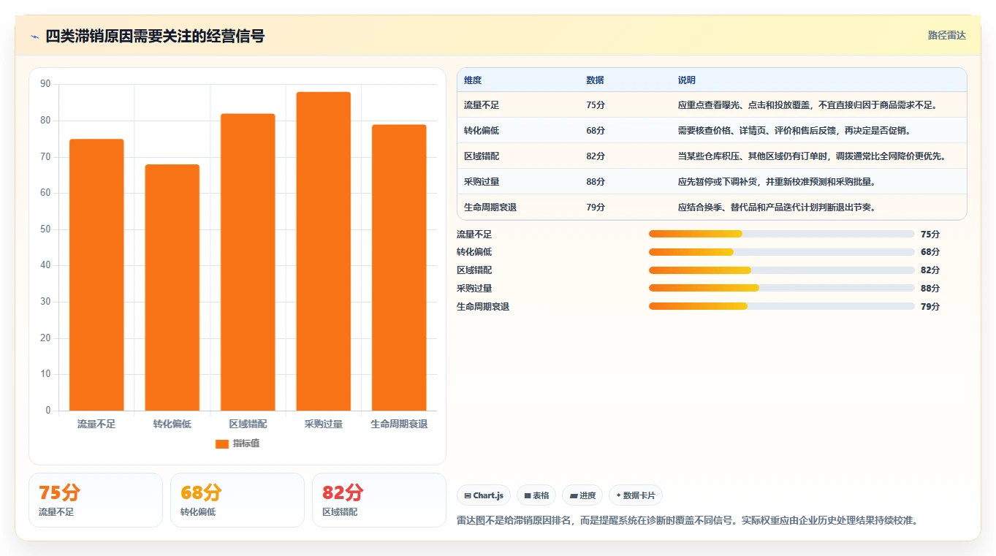Click 生命周期衰退 table row cell
The height and width of the screenshot is (556, 996).
(x=490, y=207)
